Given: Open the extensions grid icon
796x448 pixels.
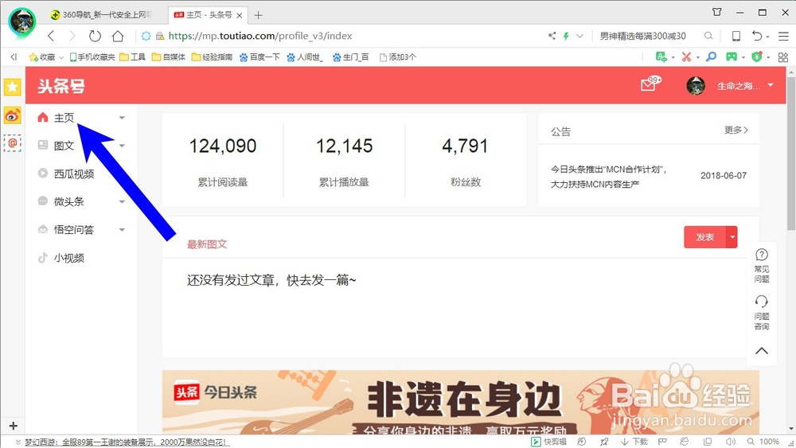Looking at the screenshot, I should coord(783,56).
